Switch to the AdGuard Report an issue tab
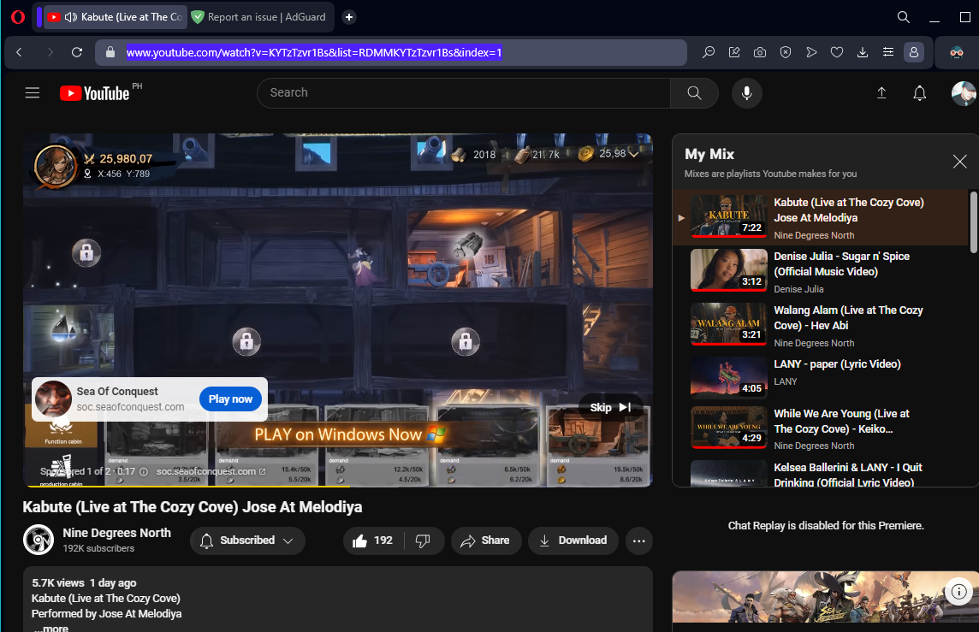 tap(257, 17)
